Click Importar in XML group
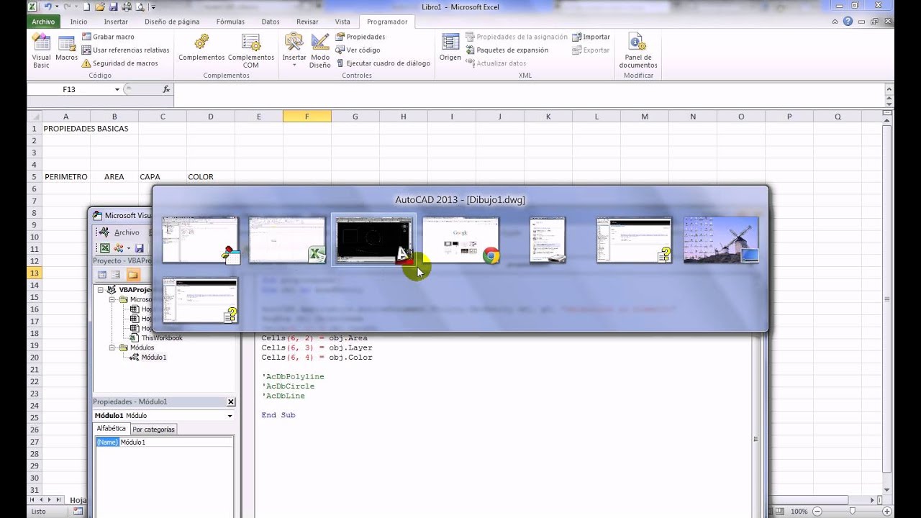Image resolution: width=921 pixels, height=518 pixels. coord(591,37)
